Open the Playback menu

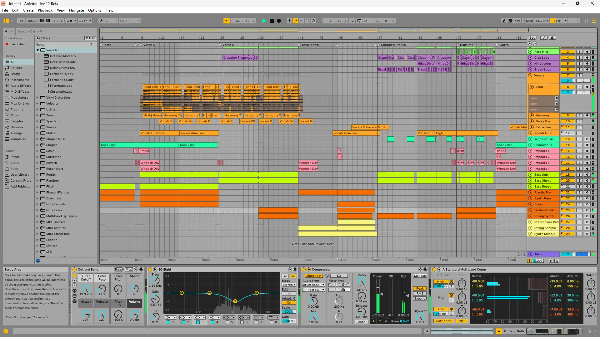(45, 10)
